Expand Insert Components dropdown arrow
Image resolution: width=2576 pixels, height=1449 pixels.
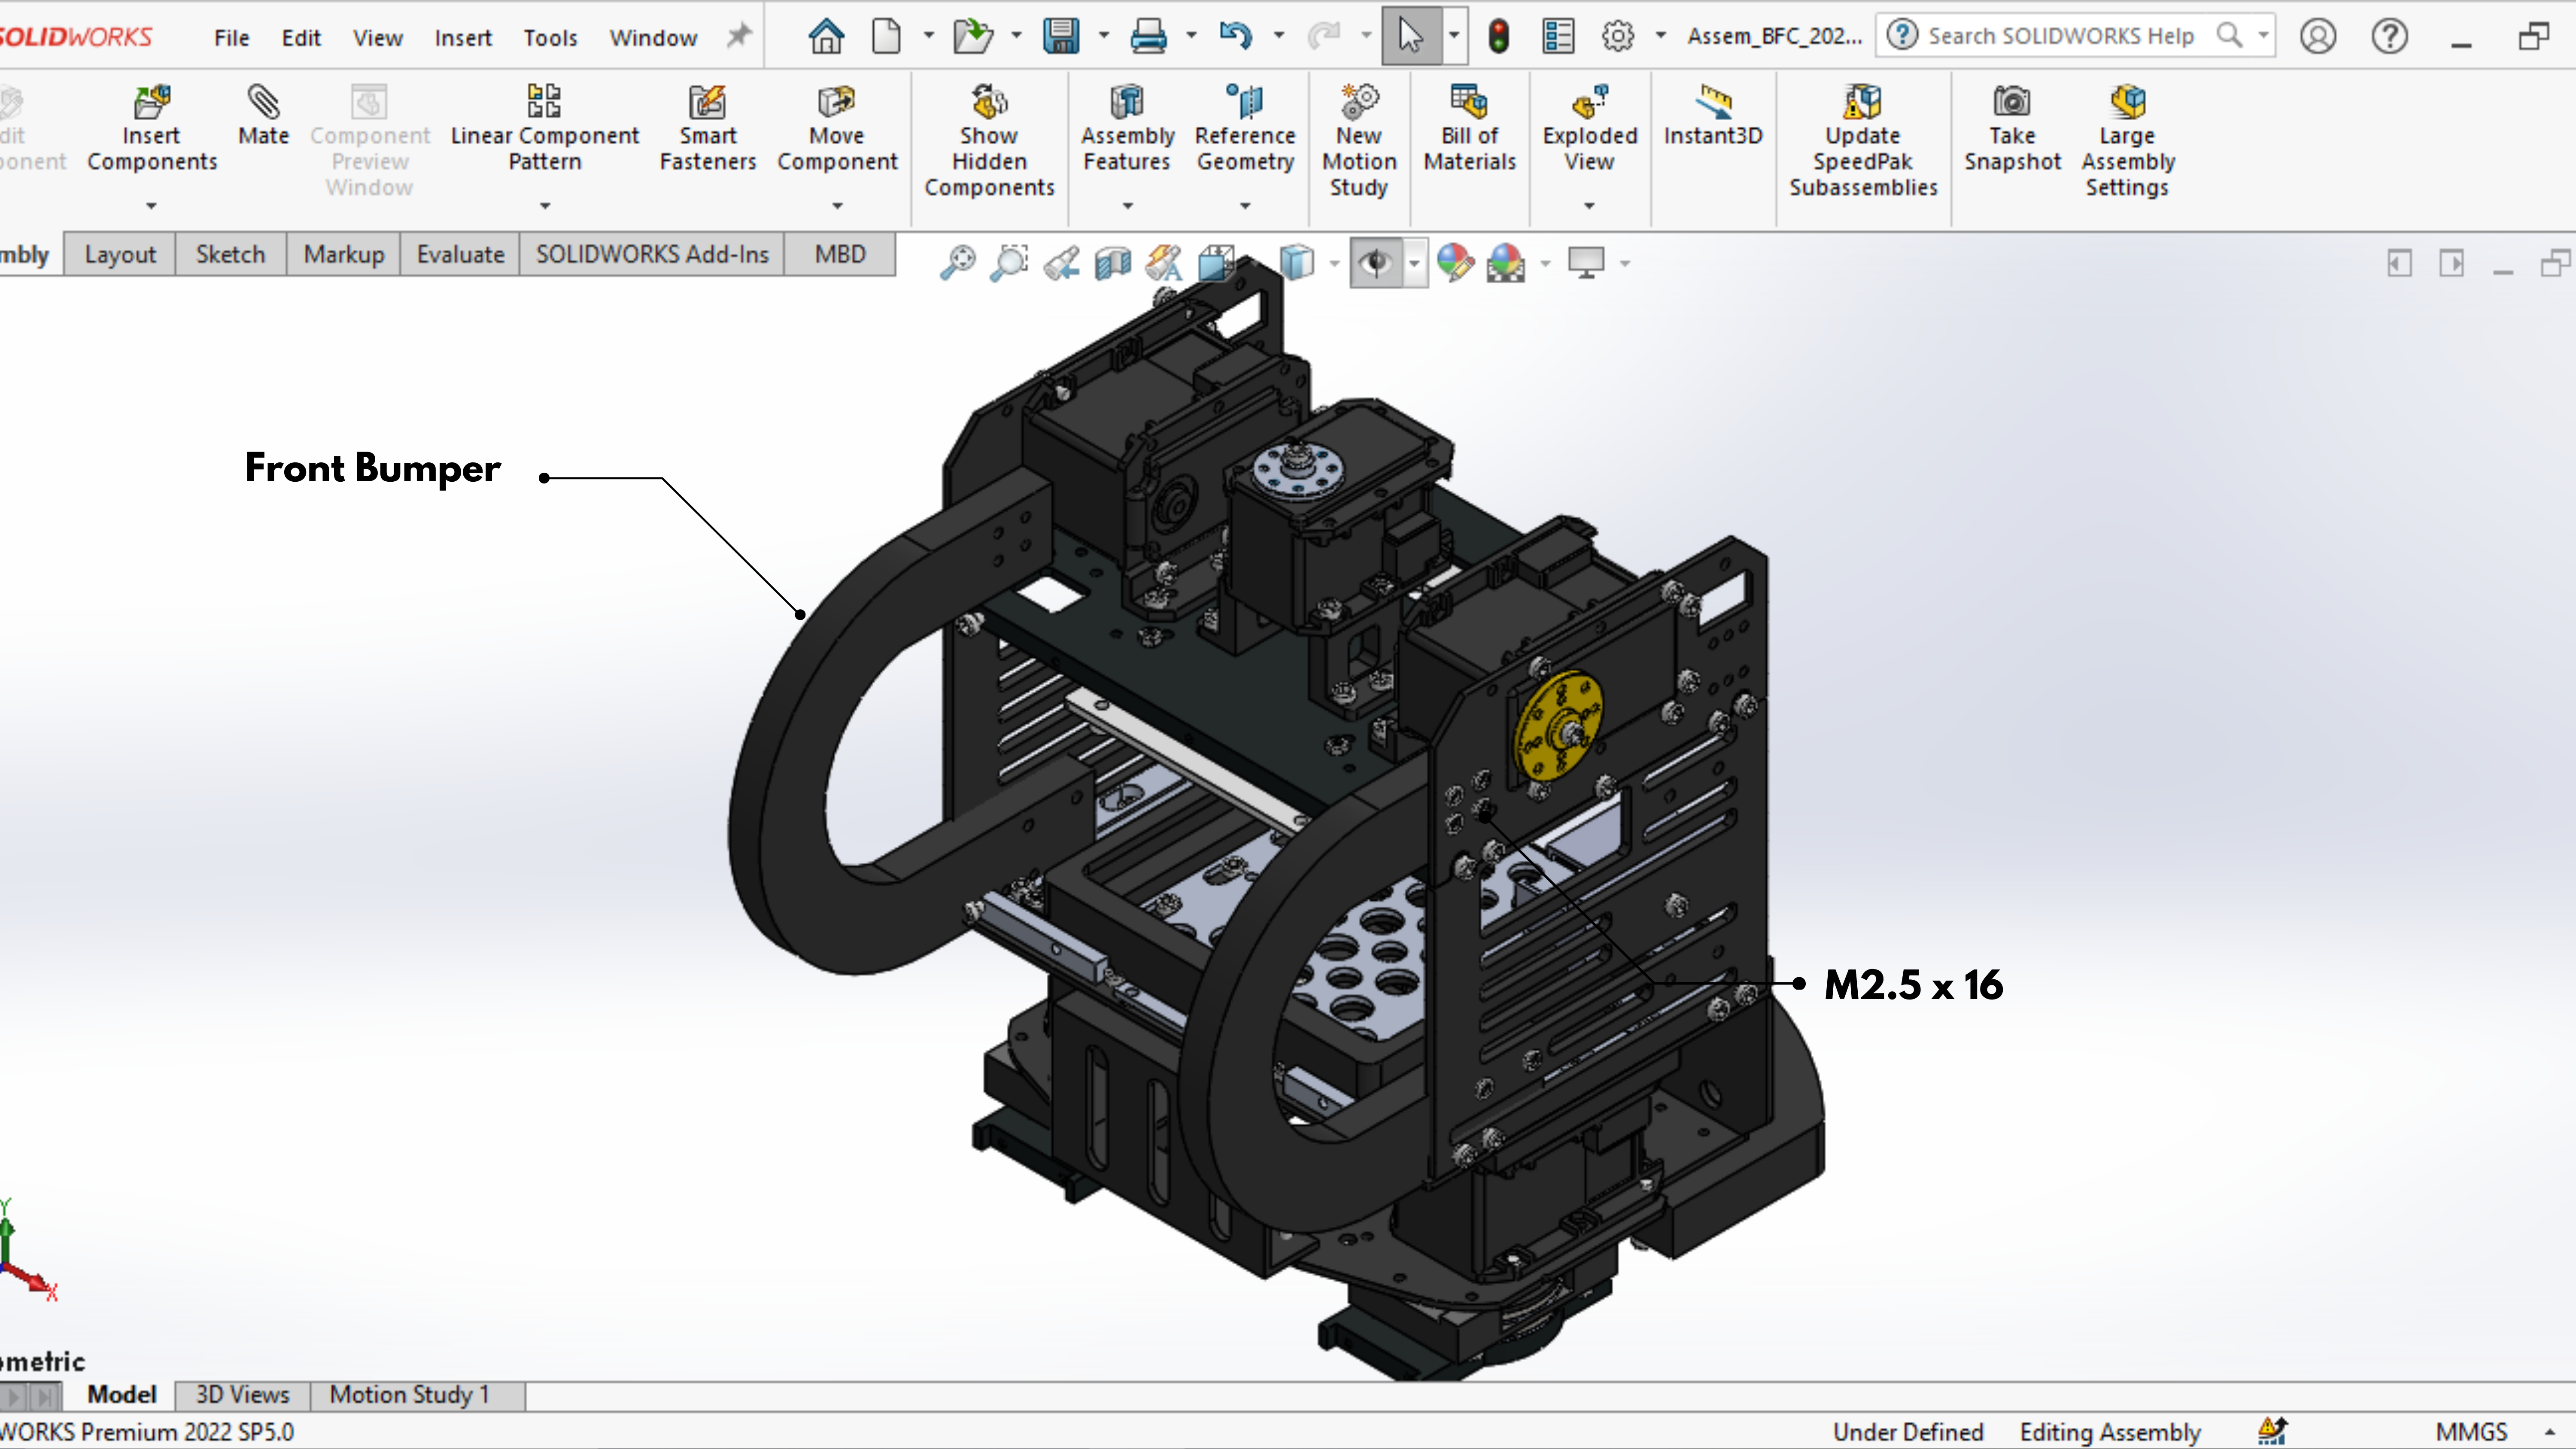click(x=152, y=206)
